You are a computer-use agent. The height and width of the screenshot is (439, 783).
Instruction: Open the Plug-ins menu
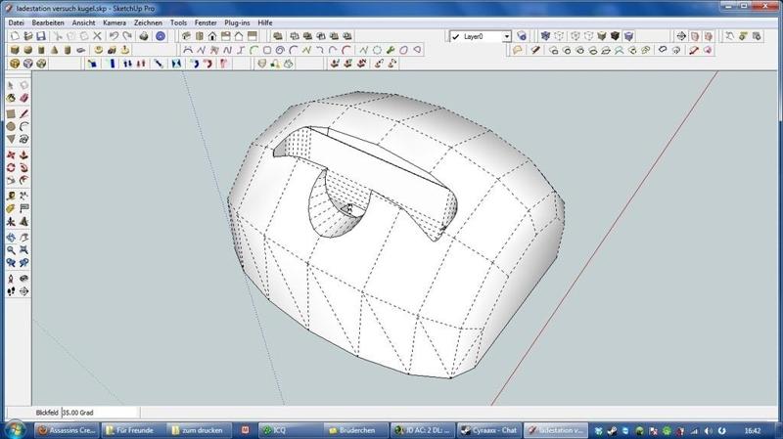point(235,22)
